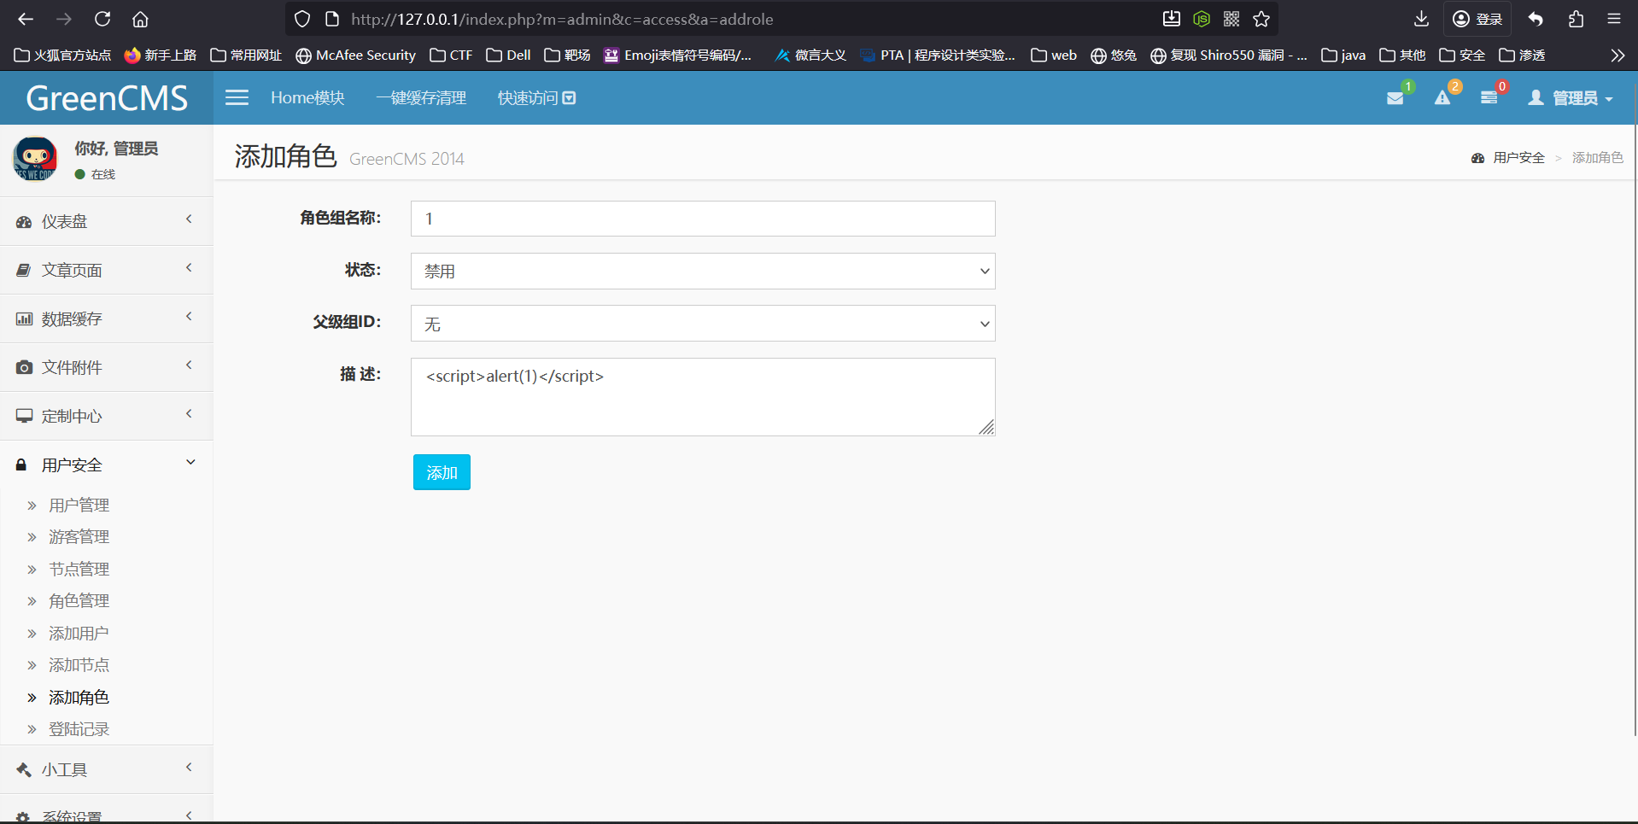Open the 父级组ID parent group dropdown
The image size is (1638, 824).
[x=703, y=324]
